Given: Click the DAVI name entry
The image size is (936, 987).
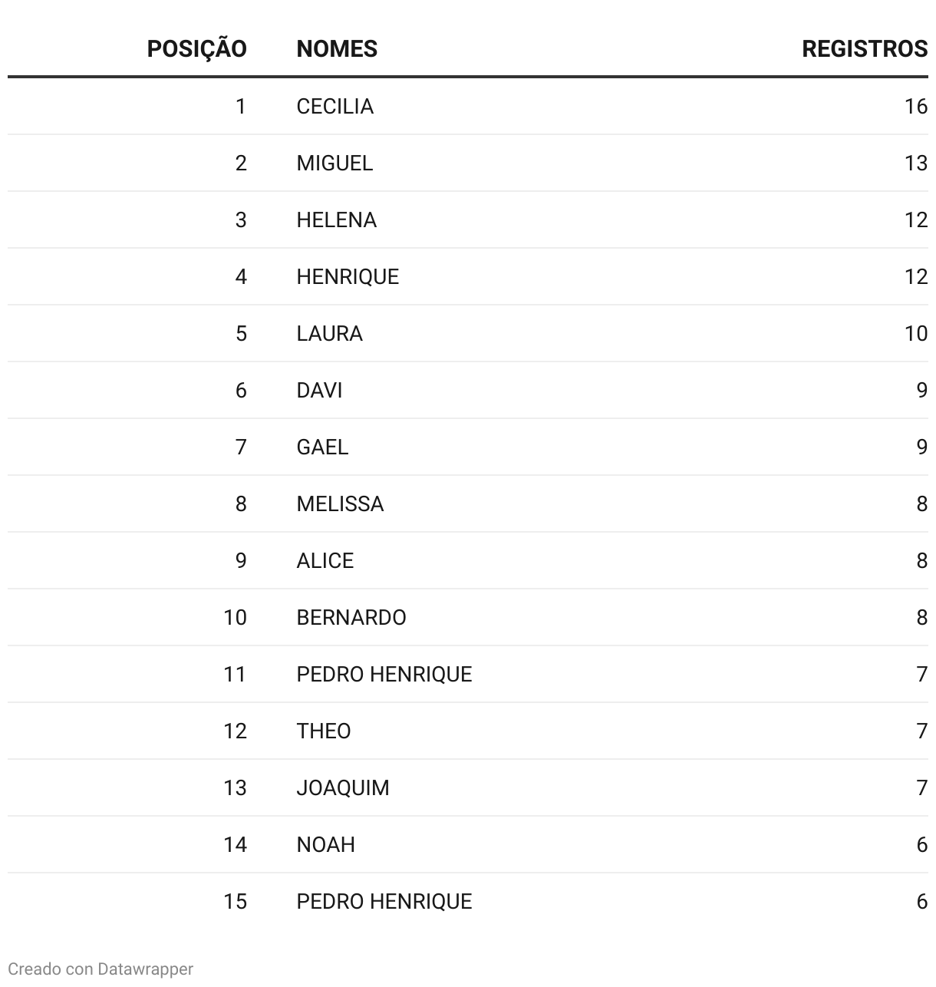Looking at the screenshot, I should coord(319,390).
